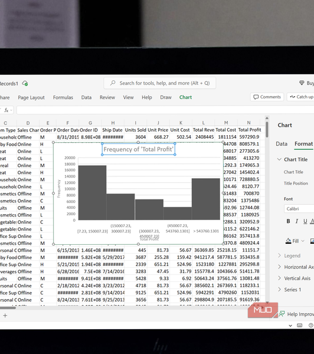The image size is (314, 354).
Task: Click cell with value 2408445
Action: click(203, 137)
